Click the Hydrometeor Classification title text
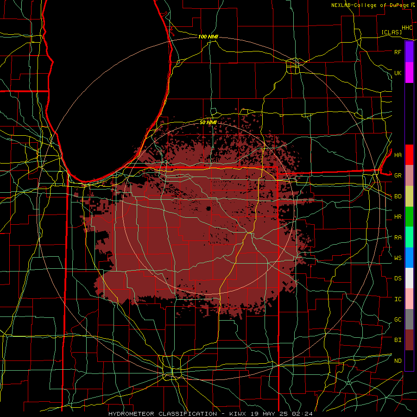The image size is (417, 417). (x=210, y=414)
